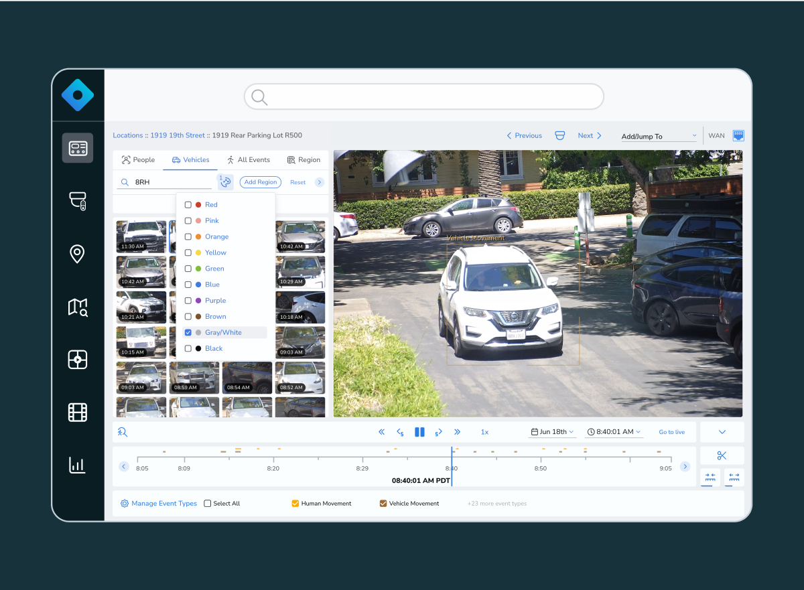Toggle the Human Movement checkbox
Screen dimensions: 804x590
(x=295, y=504)
